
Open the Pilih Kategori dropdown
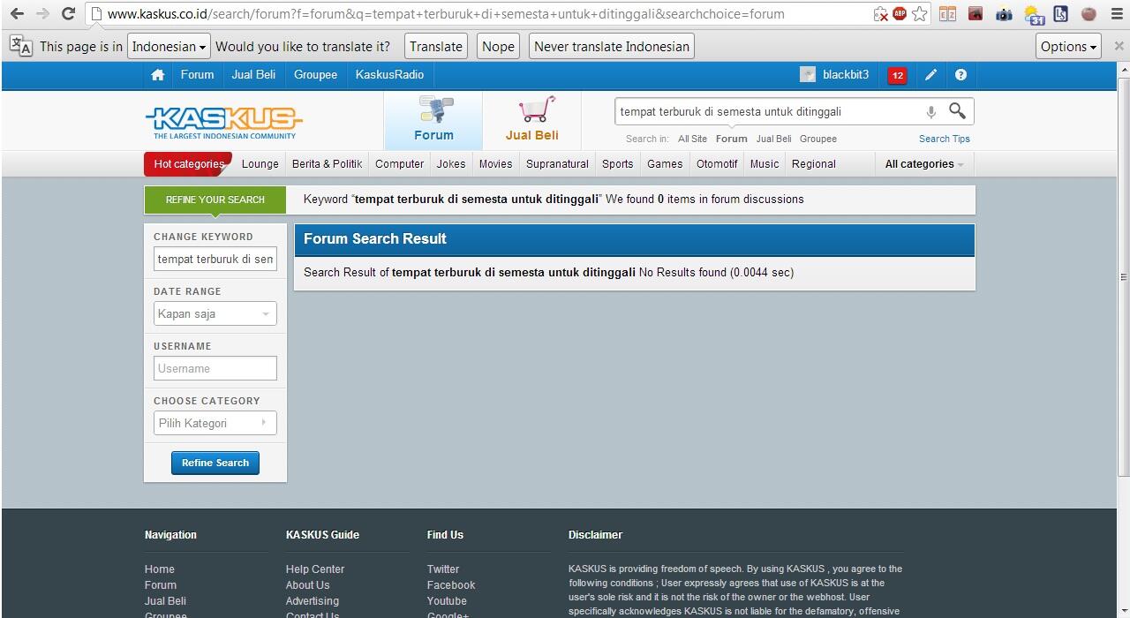215,423
